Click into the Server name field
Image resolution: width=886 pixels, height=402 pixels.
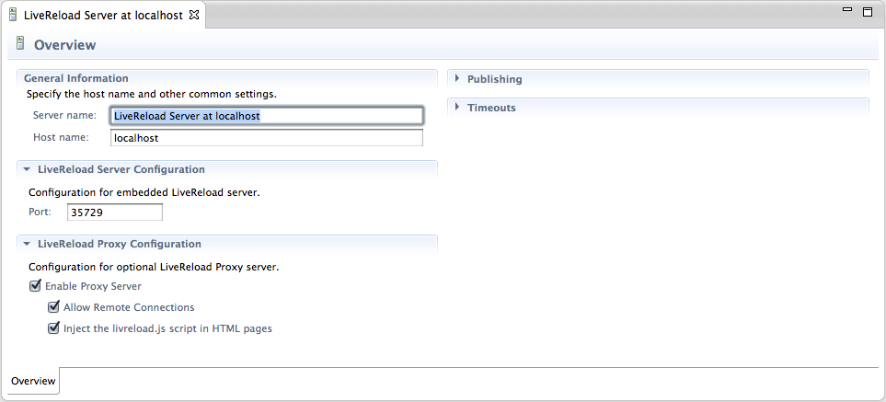pyautogui.click(x=266, y=116)
